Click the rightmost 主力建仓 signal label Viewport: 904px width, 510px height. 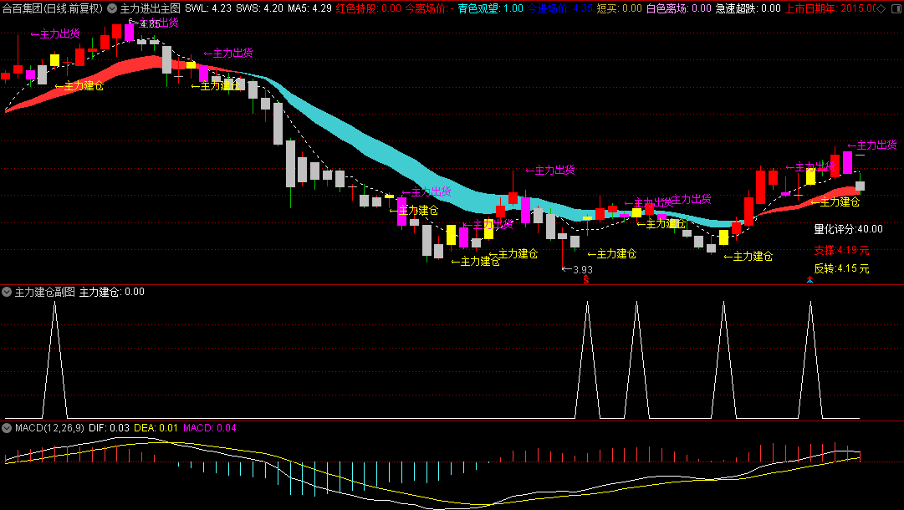pyautogui.click(x=835, y=201)
